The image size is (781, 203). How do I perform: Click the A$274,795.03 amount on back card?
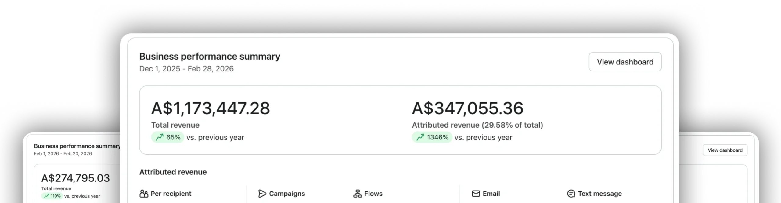(75, 178)
